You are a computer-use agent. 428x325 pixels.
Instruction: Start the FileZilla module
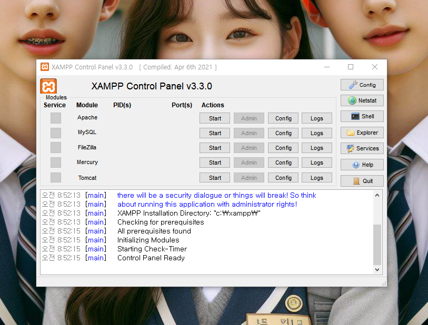point(215,148)
